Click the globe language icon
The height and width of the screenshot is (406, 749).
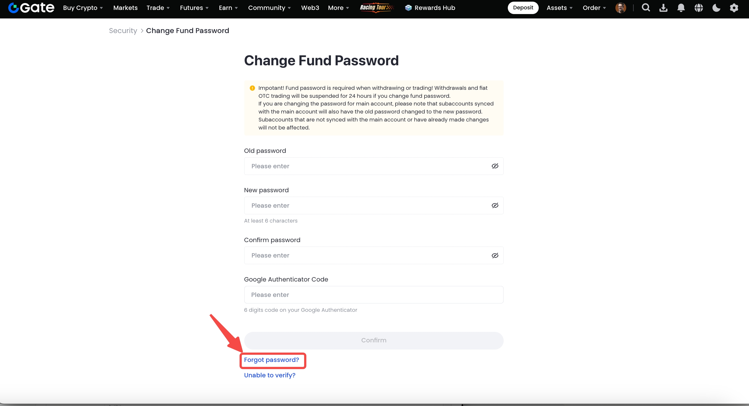click(698, 8)
